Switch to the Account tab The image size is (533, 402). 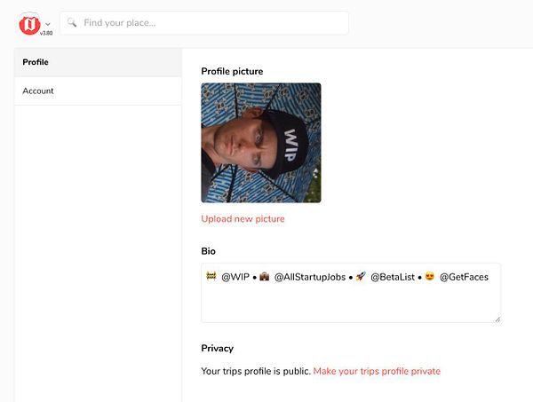(x=38, y=91)
